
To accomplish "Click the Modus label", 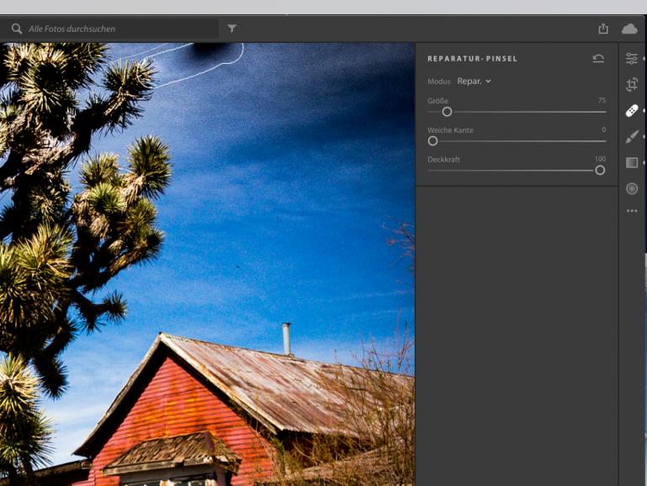I will [x=439, y=82].
